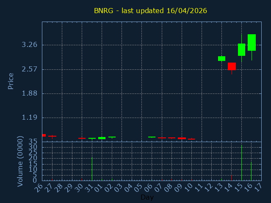The width and height of the screenshot is (271, 203).
Task: Select the 1.88 price tick label
Action: 29,93
